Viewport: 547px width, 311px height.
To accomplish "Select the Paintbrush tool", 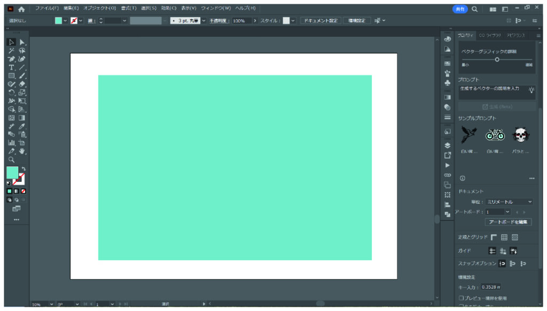I will click(x=22, y=76).
